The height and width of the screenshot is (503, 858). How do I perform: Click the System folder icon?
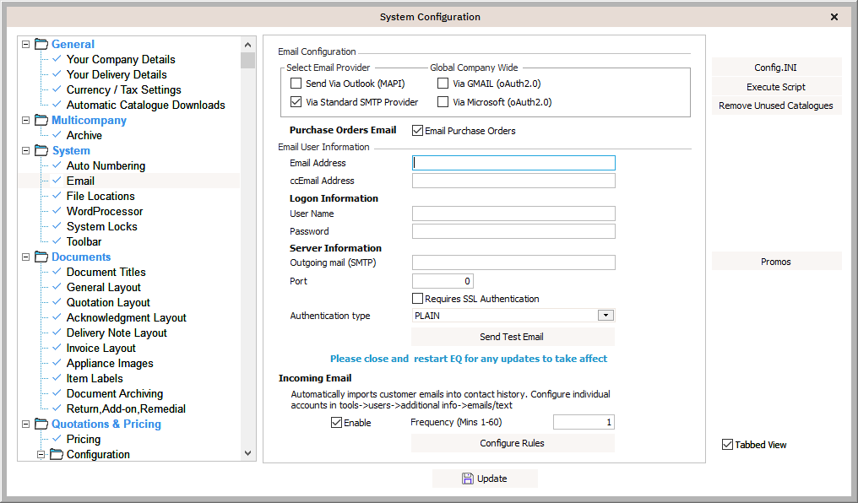coord(41,150)
